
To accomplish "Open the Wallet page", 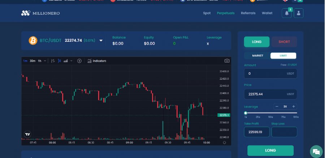I will point(267,13).
